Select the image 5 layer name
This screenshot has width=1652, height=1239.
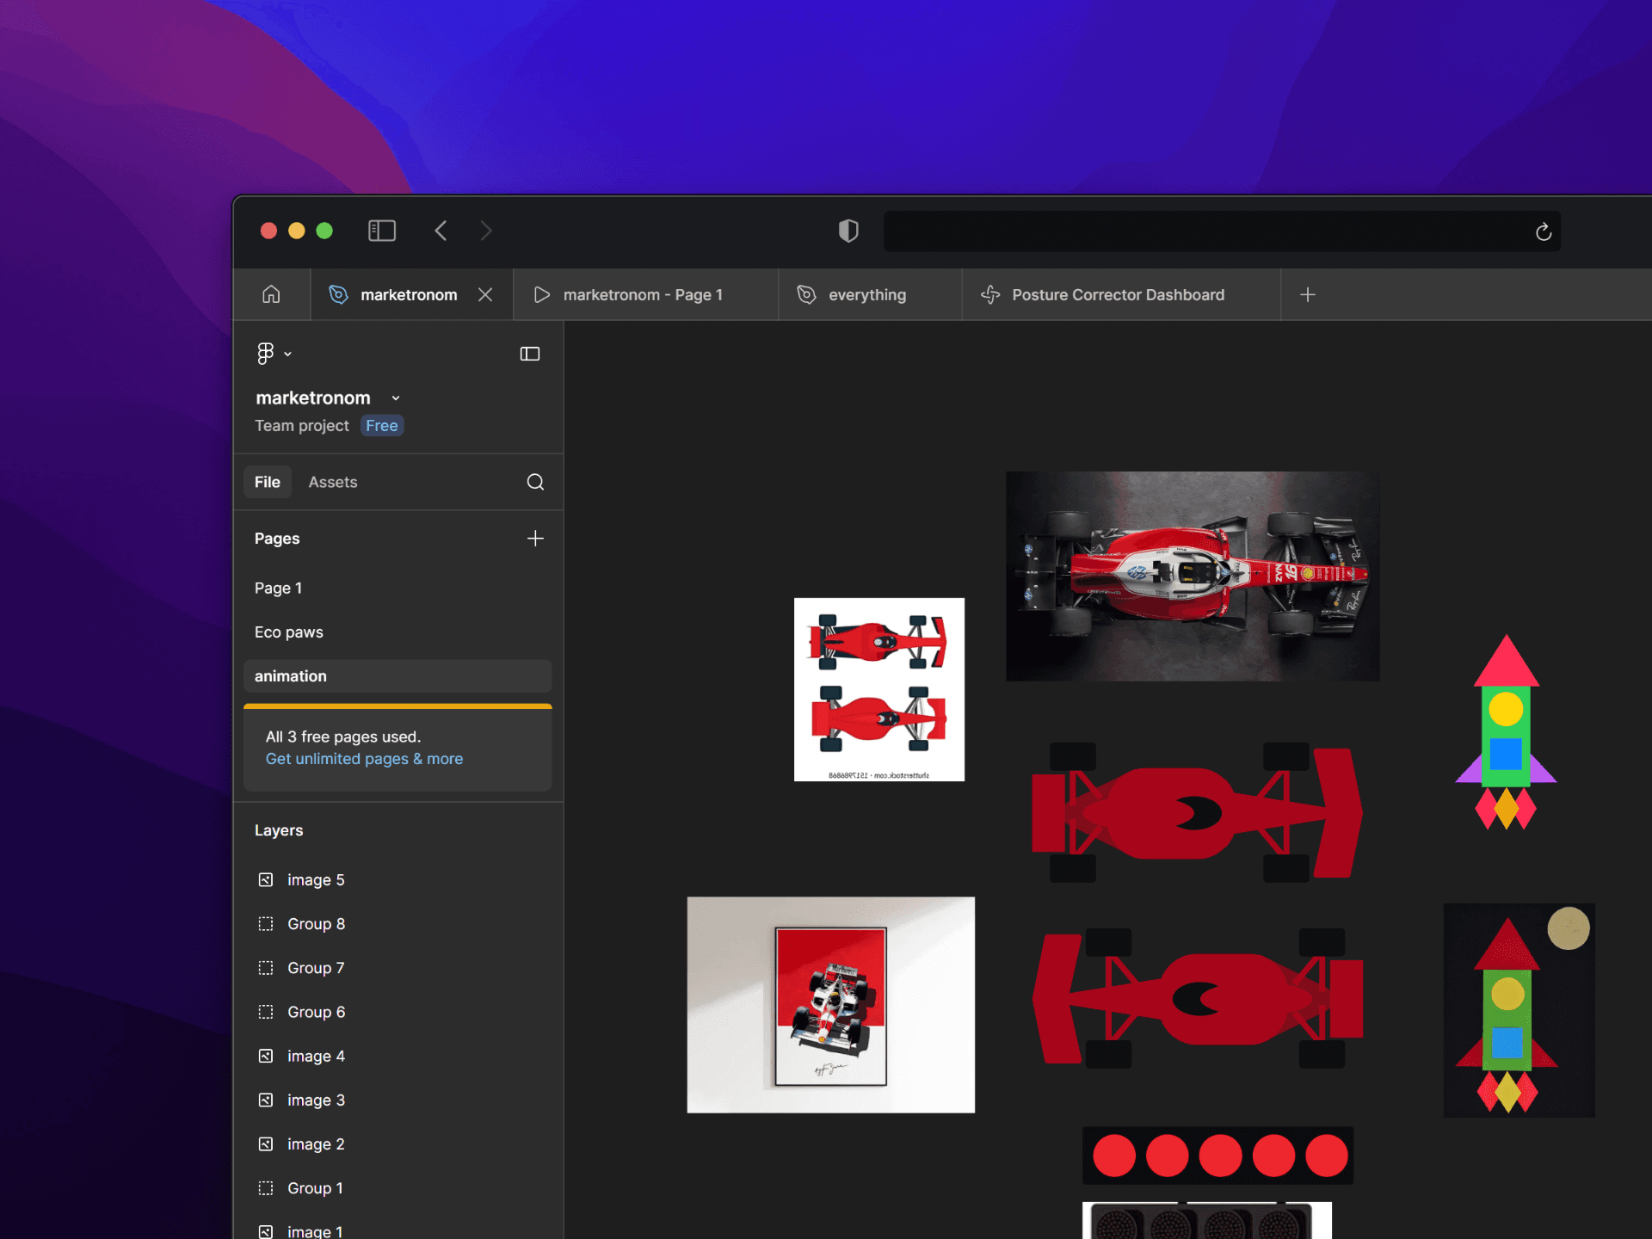click(x=316, y=879)
